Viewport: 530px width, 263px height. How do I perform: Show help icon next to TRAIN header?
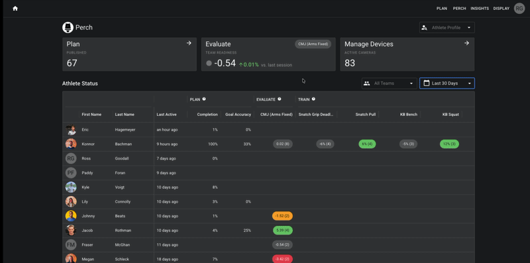click(x=313, y=99)
